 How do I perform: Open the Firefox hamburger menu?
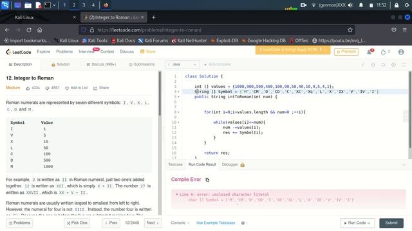pos(405,30)
